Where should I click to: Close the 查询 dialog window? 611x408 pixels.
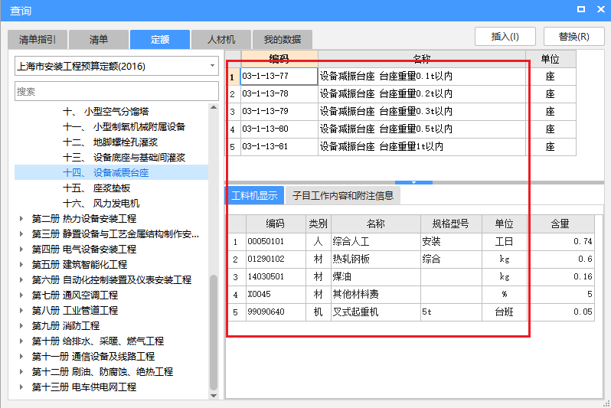(x=601, y=9)
